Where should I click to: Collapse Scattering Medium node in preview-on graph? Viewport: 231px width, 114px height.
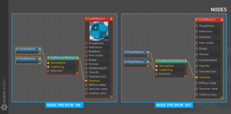[48, 58]
